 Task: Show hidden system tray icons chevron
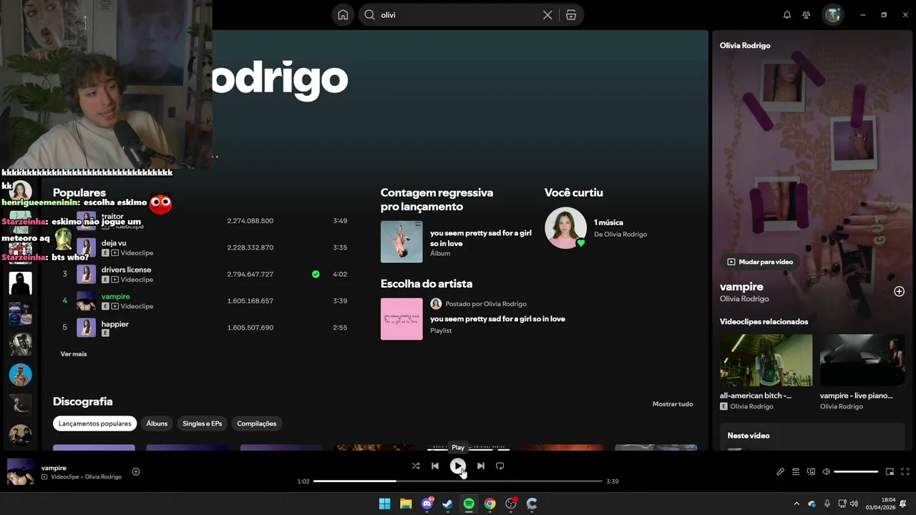pos(796,504)
